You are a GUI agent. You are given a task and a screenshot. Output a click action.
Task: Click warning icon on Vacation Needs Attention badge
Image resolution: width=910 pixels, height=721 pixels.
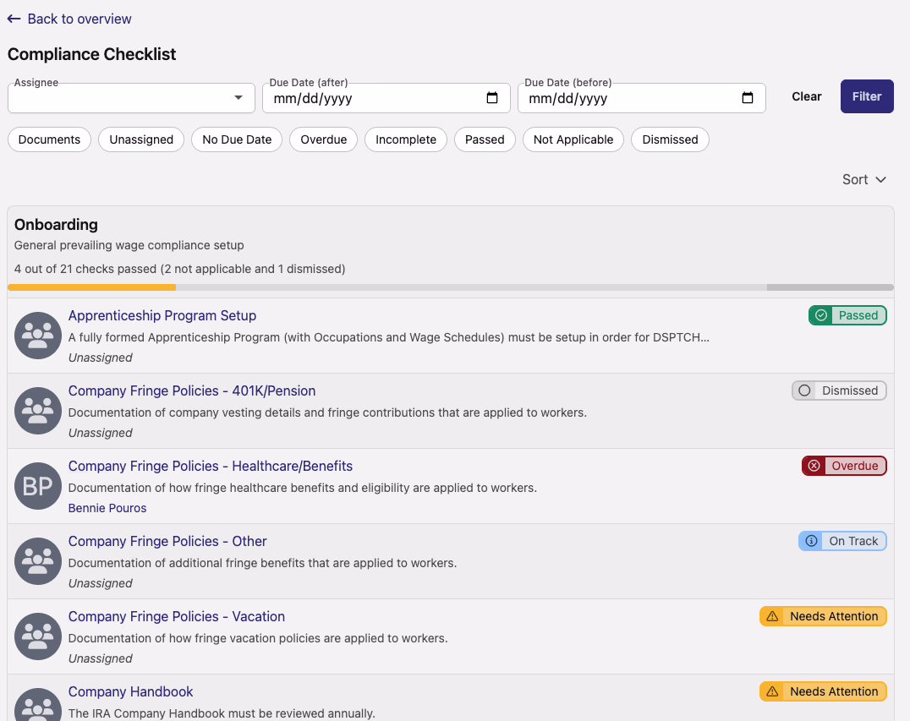[x=772, y=616]
